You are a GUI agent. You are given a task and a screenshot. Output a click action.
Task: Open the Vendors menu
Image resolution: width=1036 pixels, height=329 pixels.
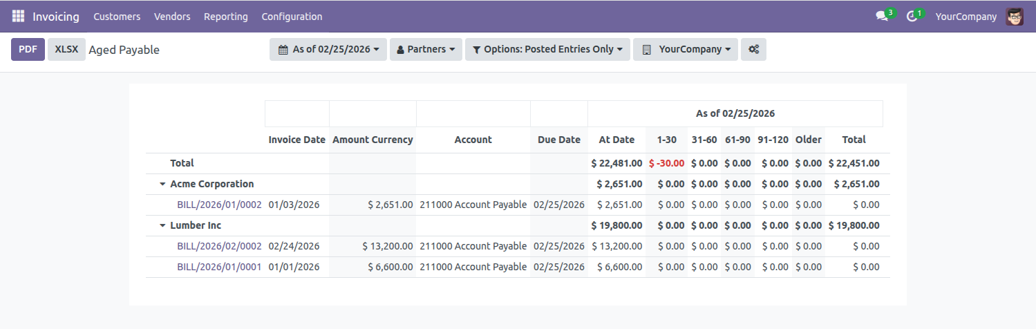[172, 17]
